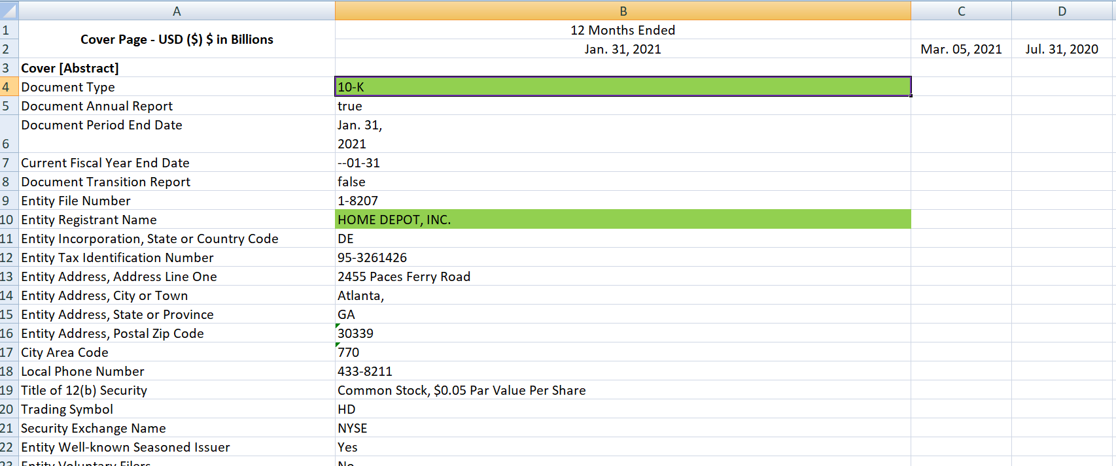Select column A header

click(177, 10)
